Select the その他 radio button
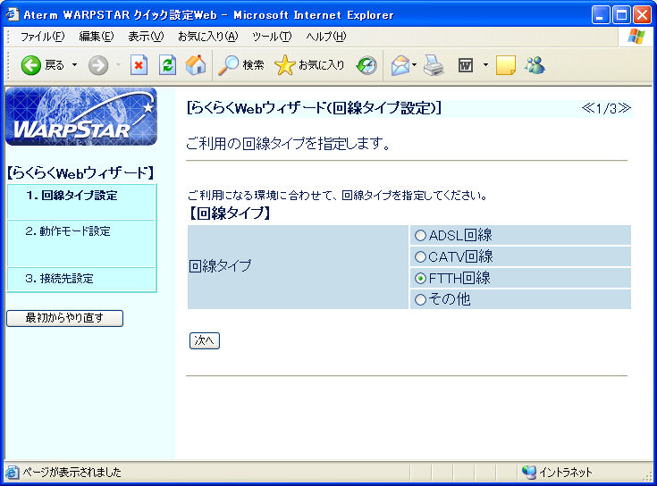This screenshot has width=657, height=486. (x=420, y=300)
